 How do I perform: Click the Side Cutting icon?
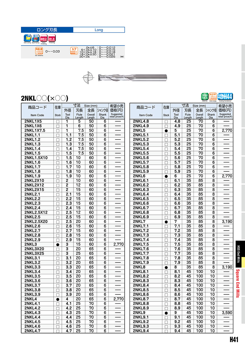click(27, 38)
